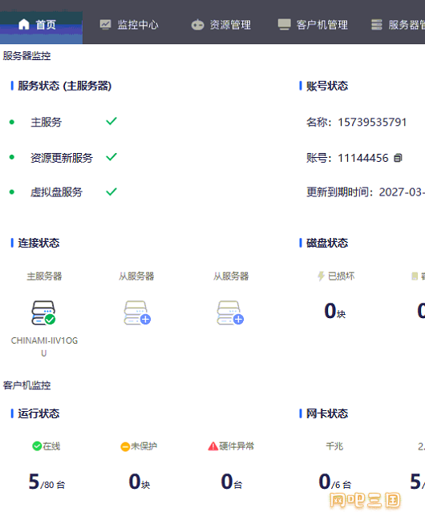The height and width of the screenshot is (520, 425).
Task: Click the chart icon beside 监控中心
Action: (106, 25)
